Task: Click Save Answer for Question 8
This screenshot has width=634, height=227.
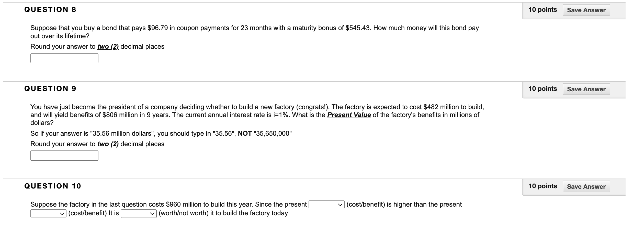Action: click(586, 10)
